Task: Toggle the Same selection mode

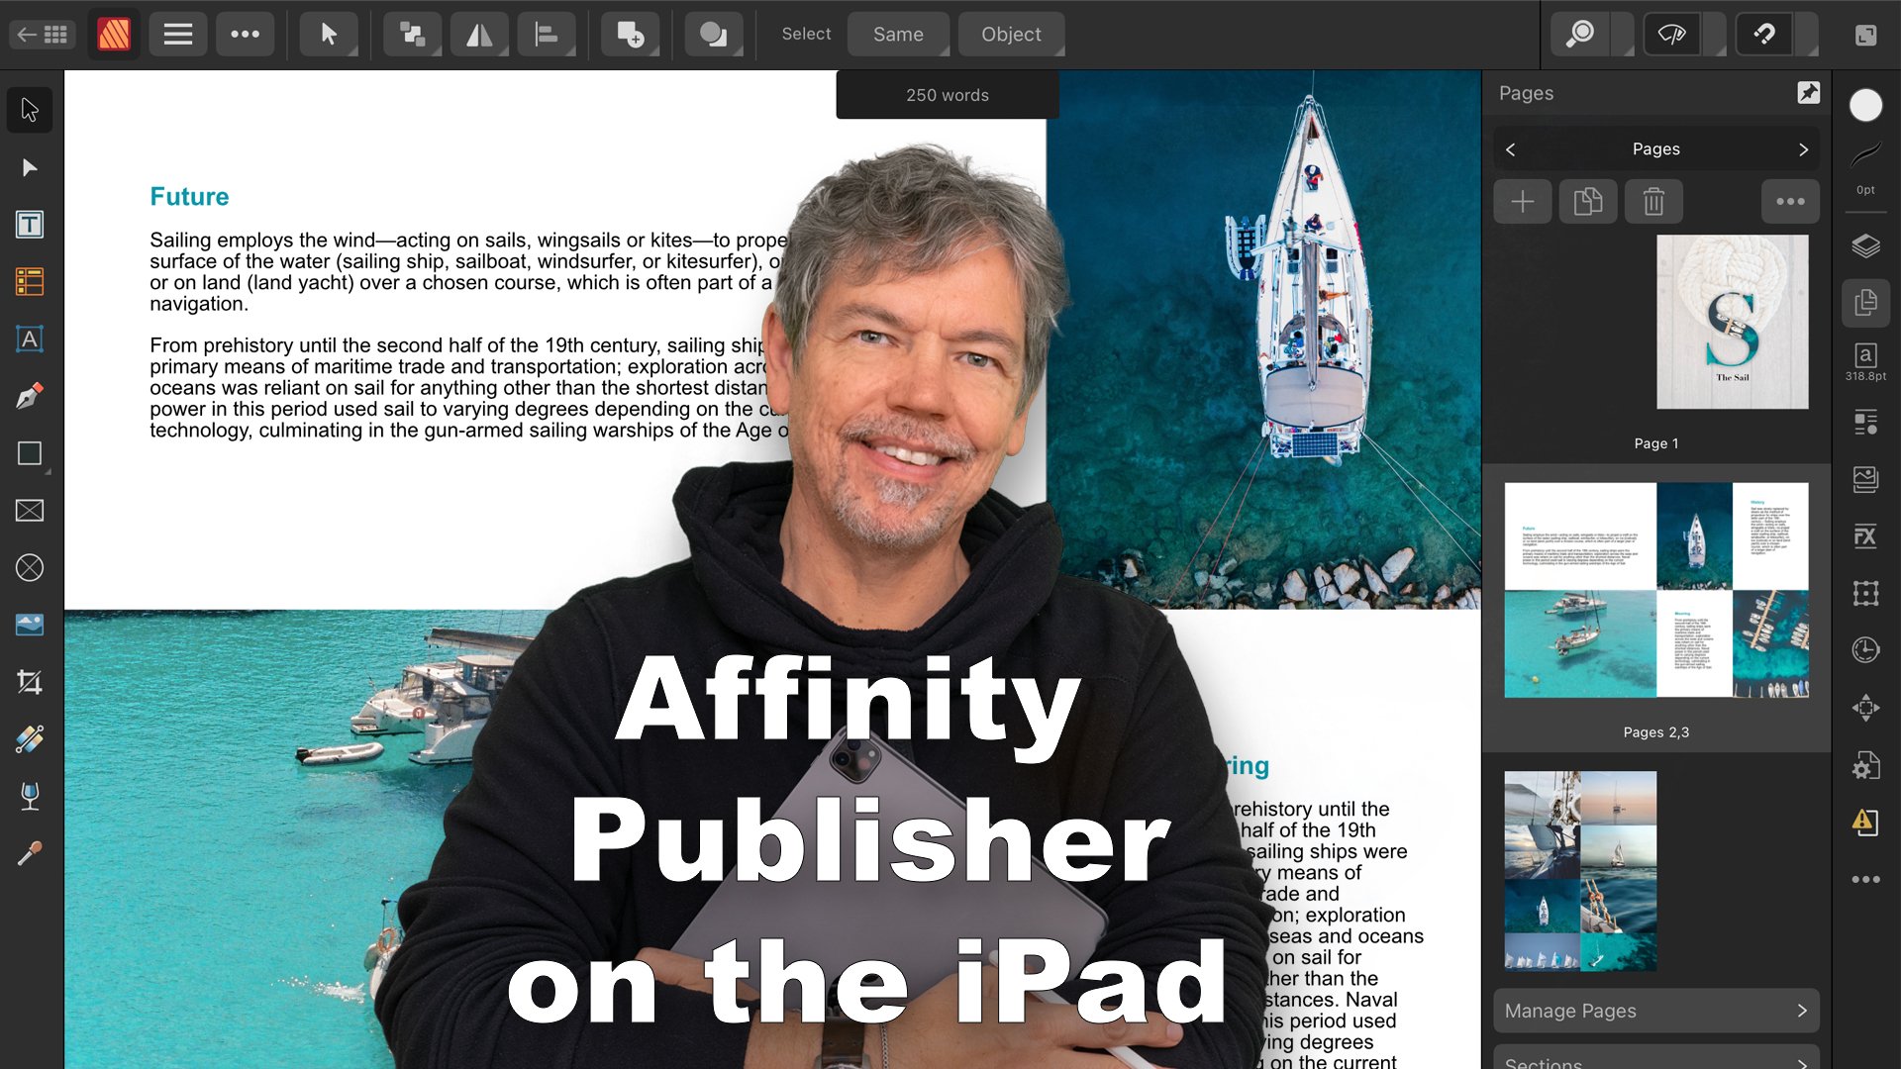Action: pyautogui.click(x=897, y=34)
